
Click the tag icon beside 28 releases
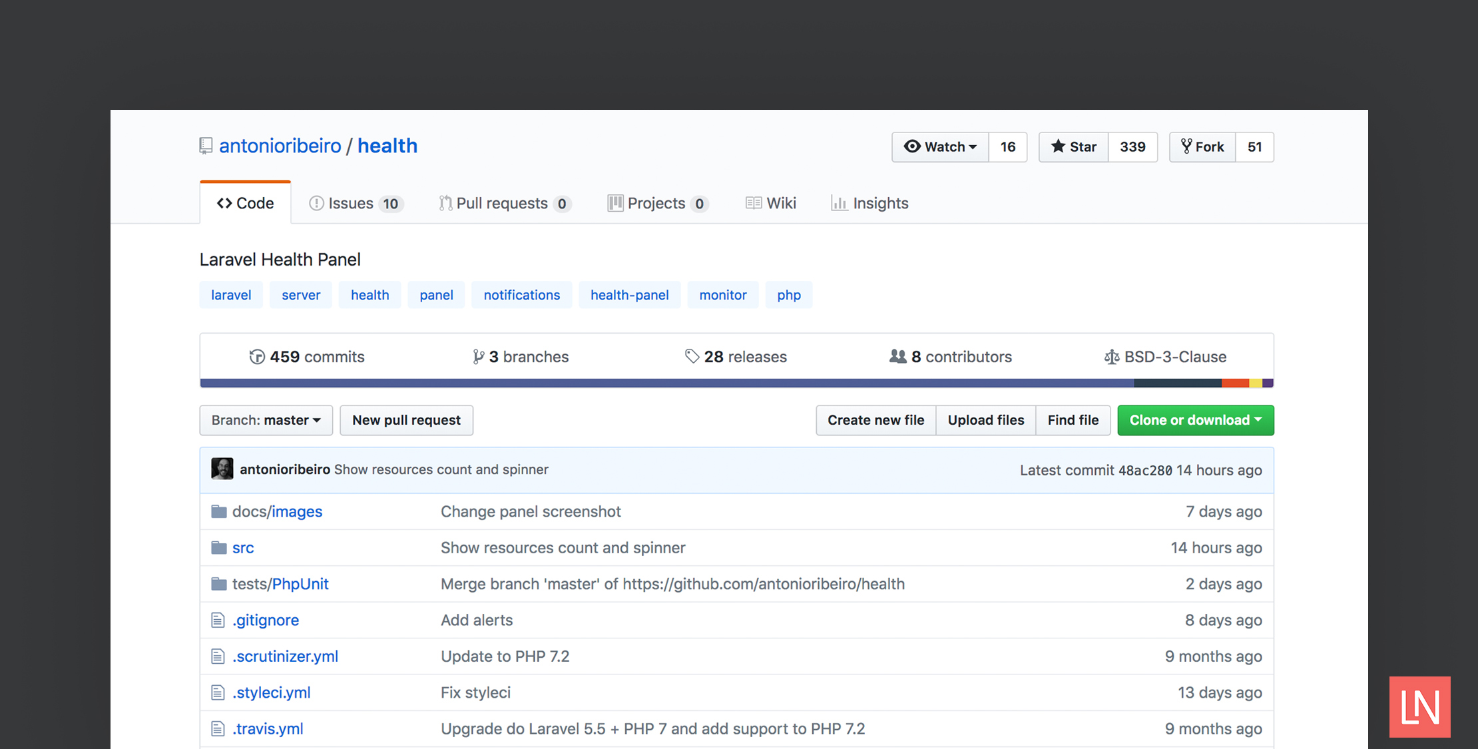pos(691,356)
